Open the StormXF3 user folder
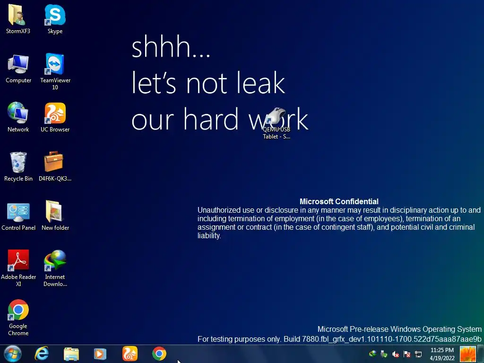 18,18
